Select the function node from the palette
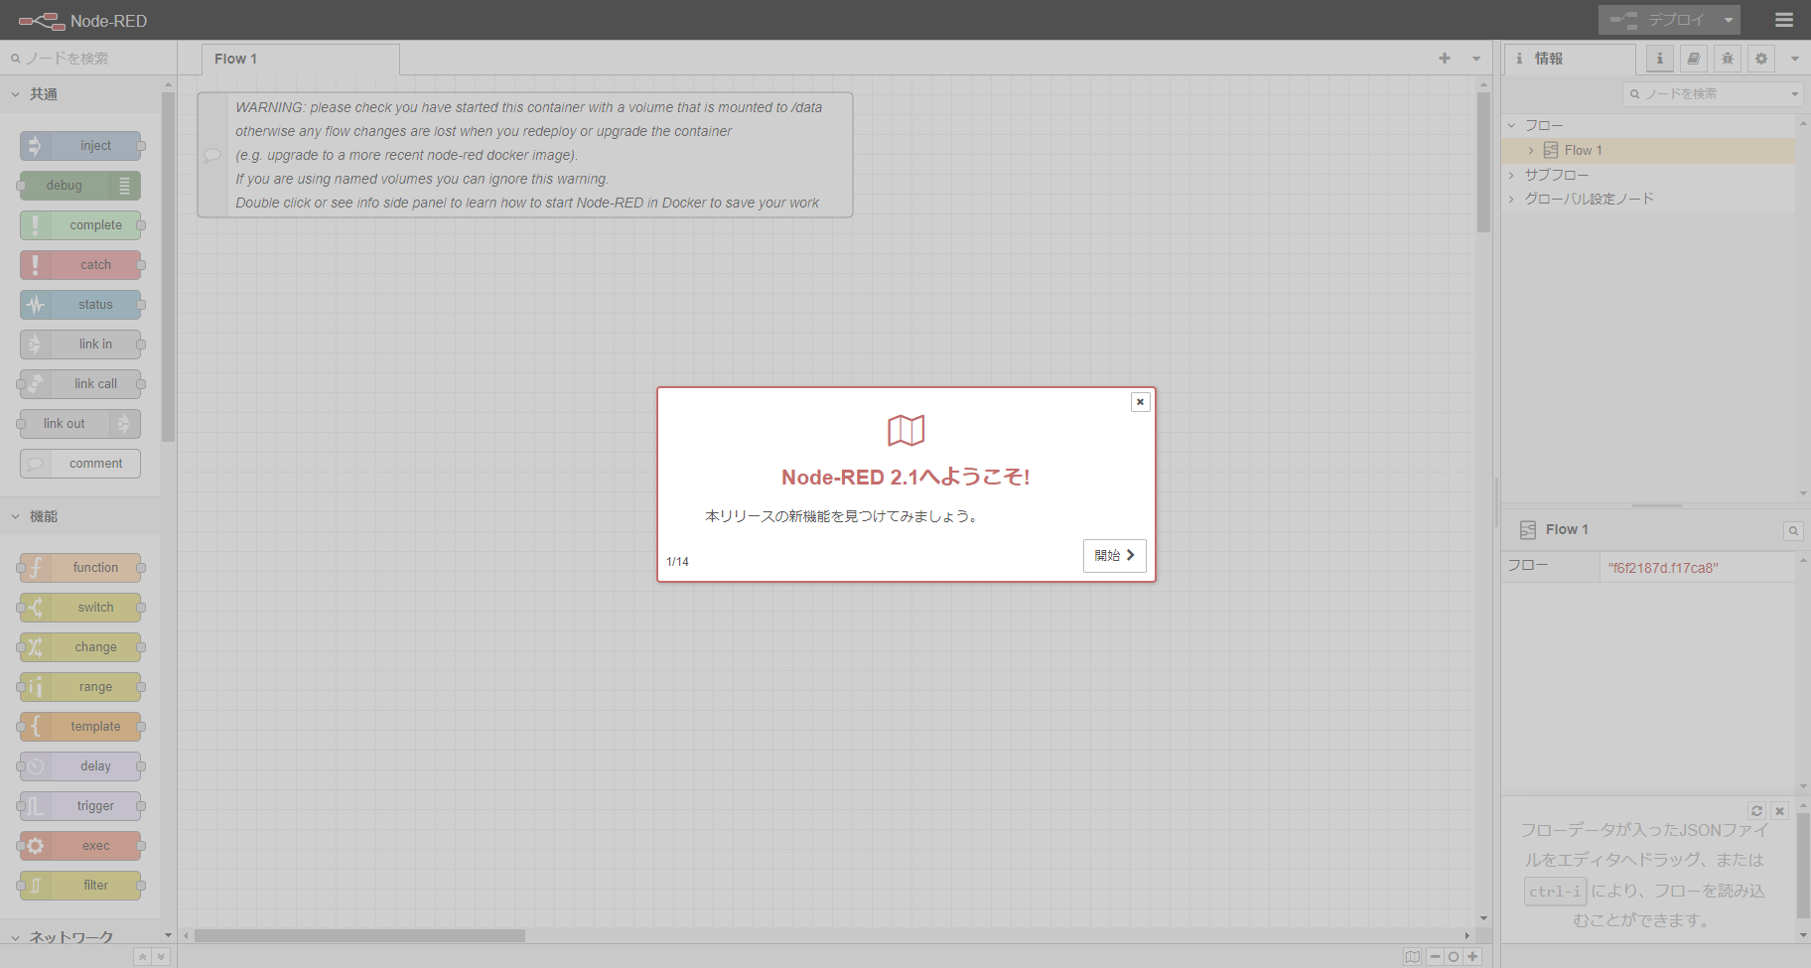Image resolution: width=1811 pixels, height=968 pixels. point(81,567)
